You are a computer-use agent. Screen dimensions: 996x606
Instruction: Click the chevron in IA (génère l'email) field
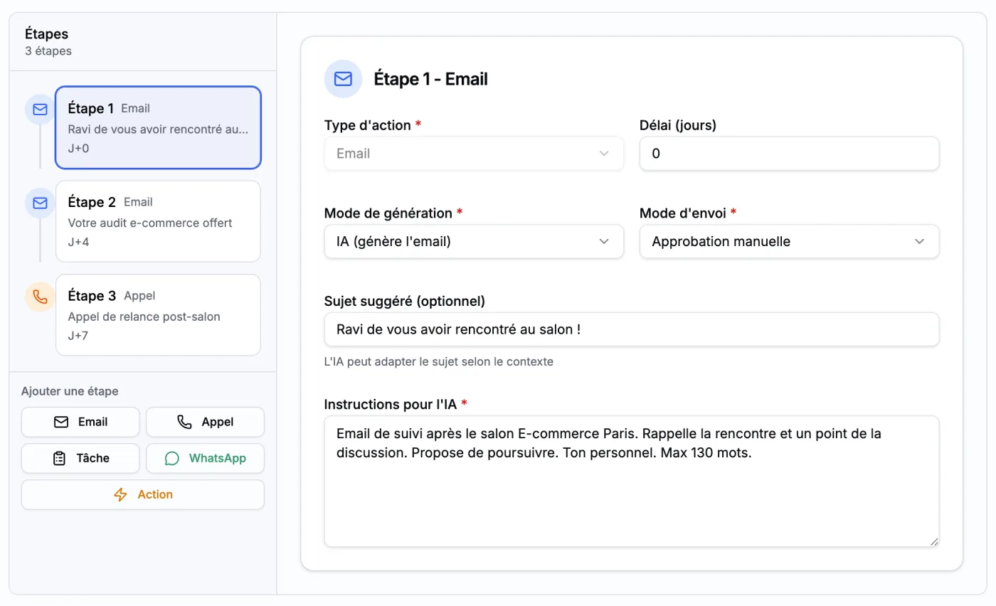click(x=604, y=242)
